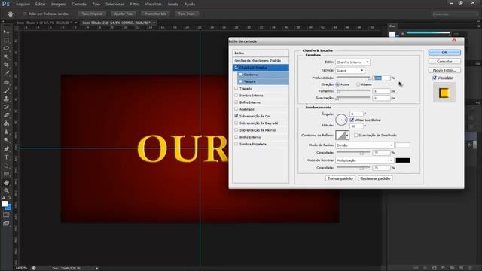Select the Crop tool
This screenshot has height=271, width=482.
point(6,65)
